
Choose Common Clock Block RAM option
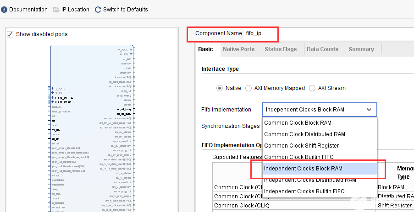[x=298, y=122]
